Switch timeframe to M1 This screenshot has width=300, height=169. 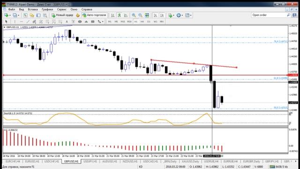[x=110, y=22]
